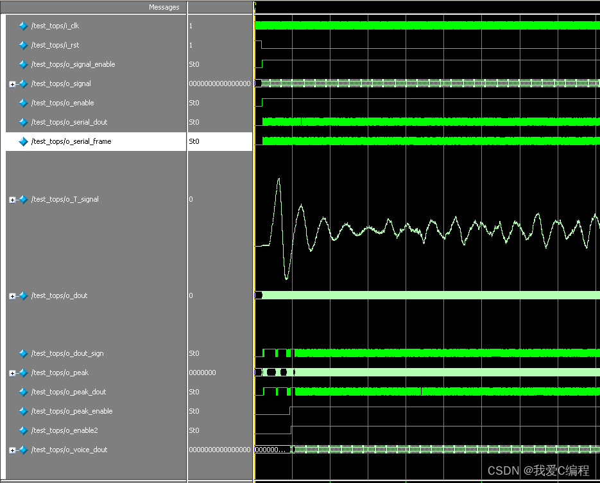Select the /test_tops/o_enable2 signal row

65,430
